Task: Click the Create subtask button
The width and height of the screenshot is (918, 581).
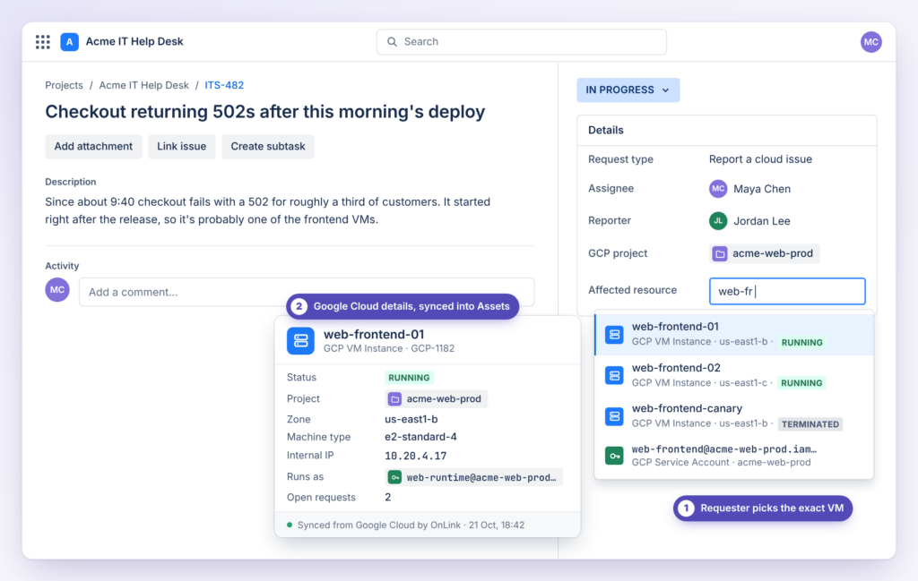Action: (267, 146)
